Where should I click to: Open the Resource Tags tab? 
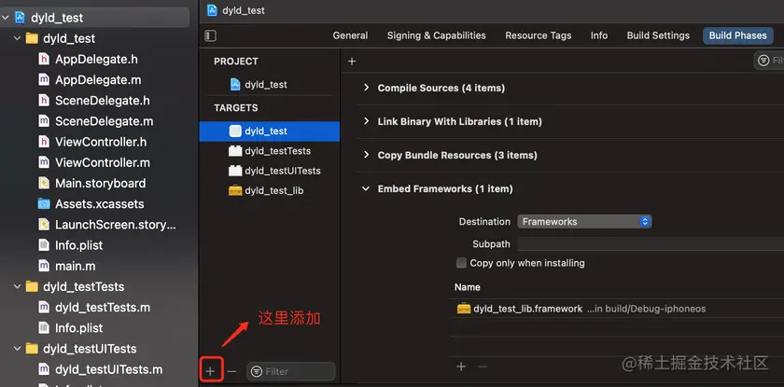[x=538, y=35]
